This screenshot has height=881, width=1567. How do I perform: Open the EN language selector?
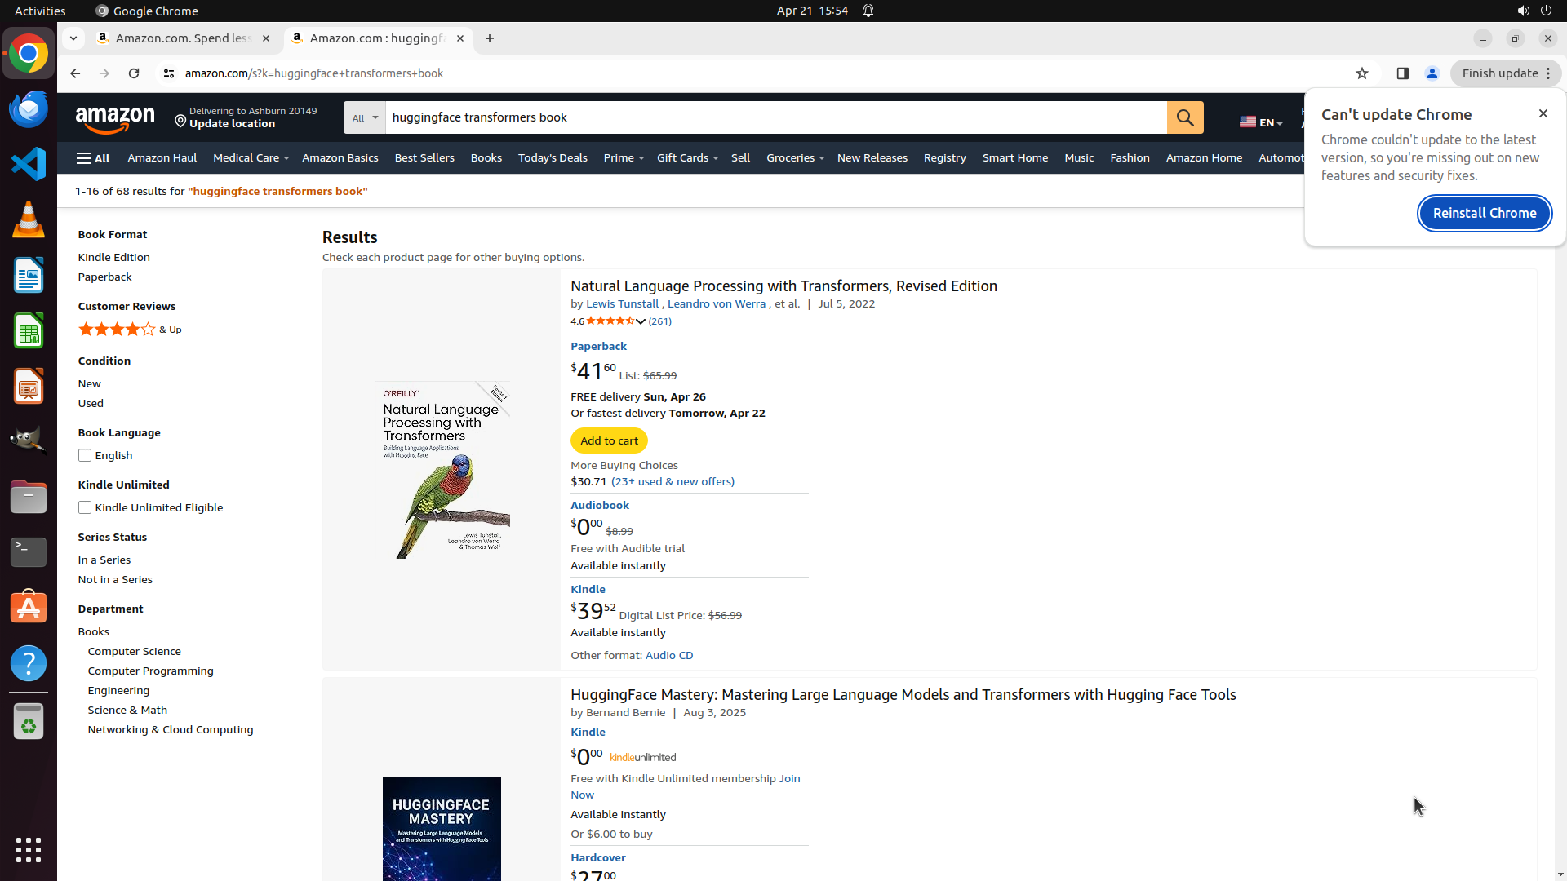1261,122
